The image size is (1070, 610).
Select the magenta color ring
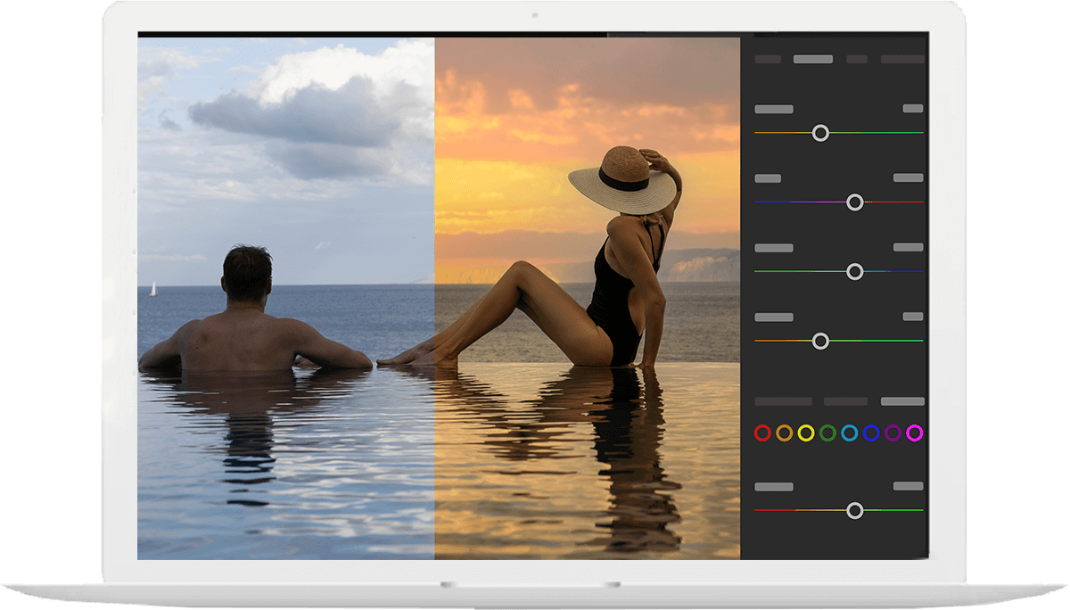pos(914,433)
